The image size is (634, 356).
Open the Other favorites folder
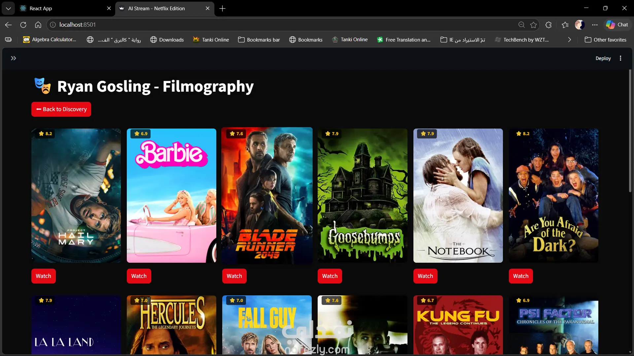point(605,40)
